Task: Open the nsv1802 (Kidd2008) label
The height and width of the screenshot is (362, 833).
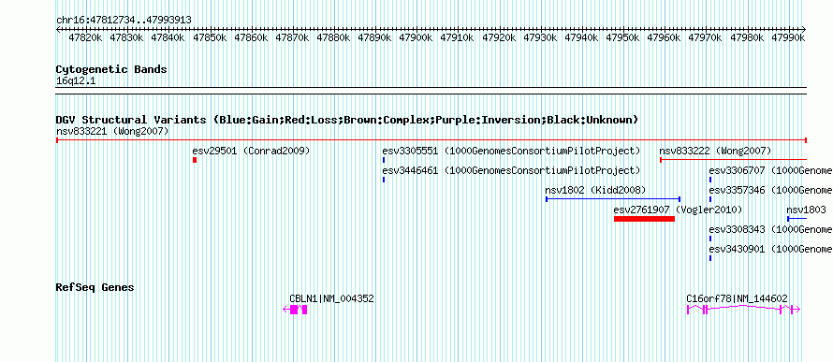Action: (595, 190)
